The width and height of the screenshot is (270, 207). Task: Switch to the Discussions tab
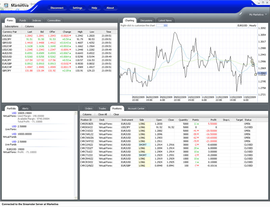click(146, 20)
